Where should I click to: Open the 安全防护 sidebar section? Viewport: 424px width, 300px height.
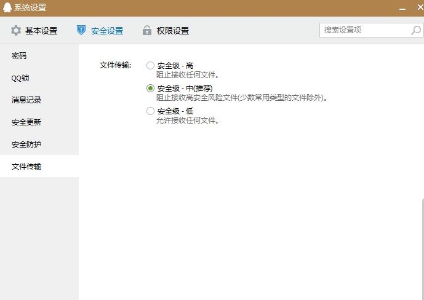[39, 144]
